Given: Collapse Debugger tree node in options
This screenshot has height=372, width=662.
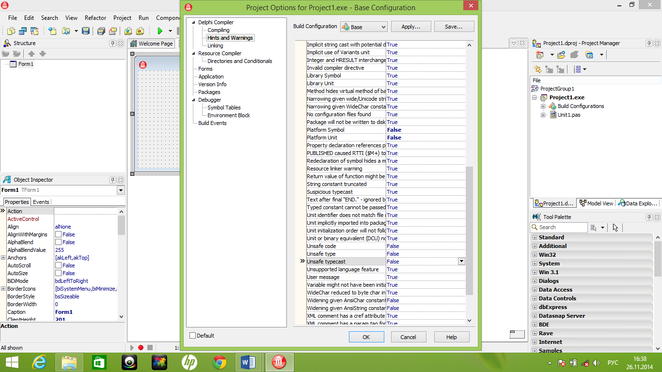Looking at the screenshot, I should [x=194, y=100].
